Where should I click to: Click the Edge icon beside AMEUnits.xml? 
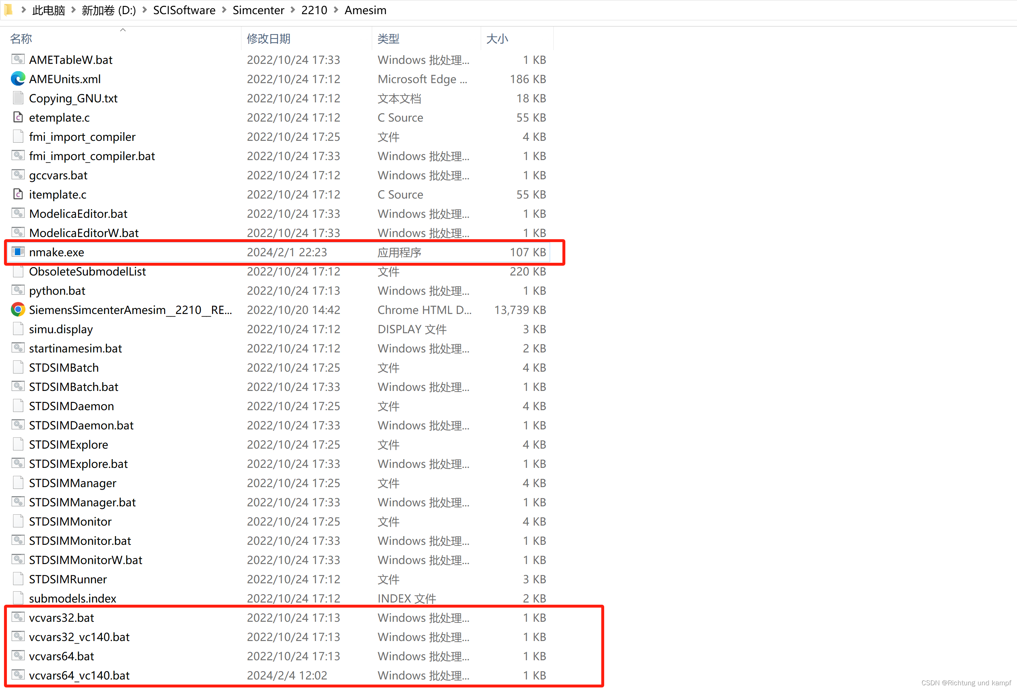pyautogui.click(x=18, y=79)
